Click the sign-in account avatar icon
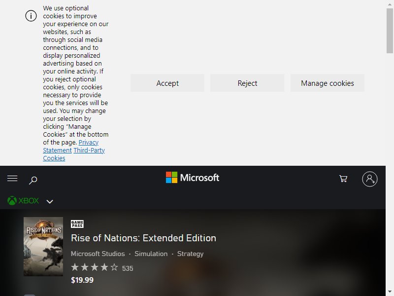The image size is (394, 296). (x=370, y=179)
